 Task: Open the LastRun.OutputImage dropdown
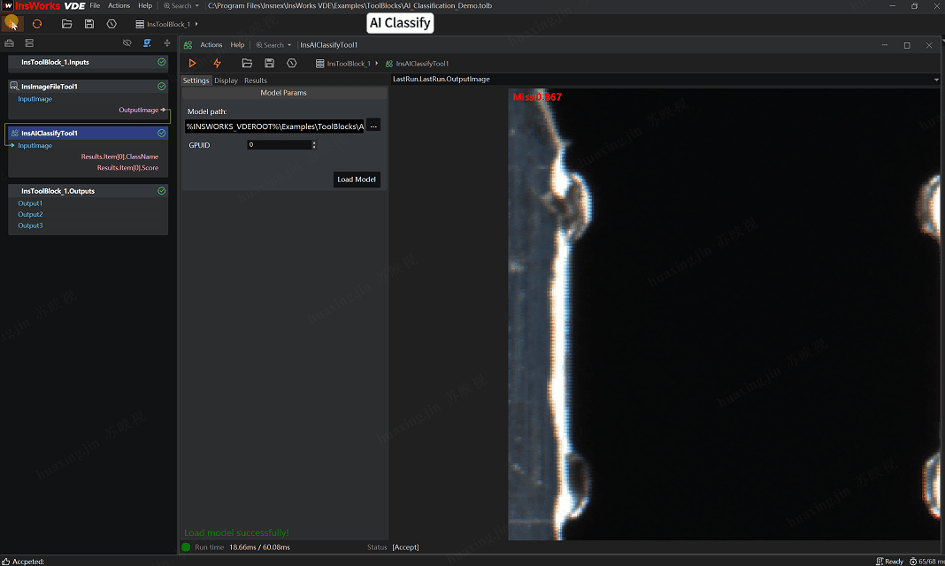pos(936,80)
